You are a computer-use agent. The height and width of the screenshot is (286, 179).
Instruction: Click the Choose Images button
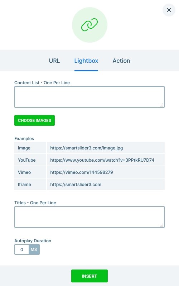click(34, 120)
